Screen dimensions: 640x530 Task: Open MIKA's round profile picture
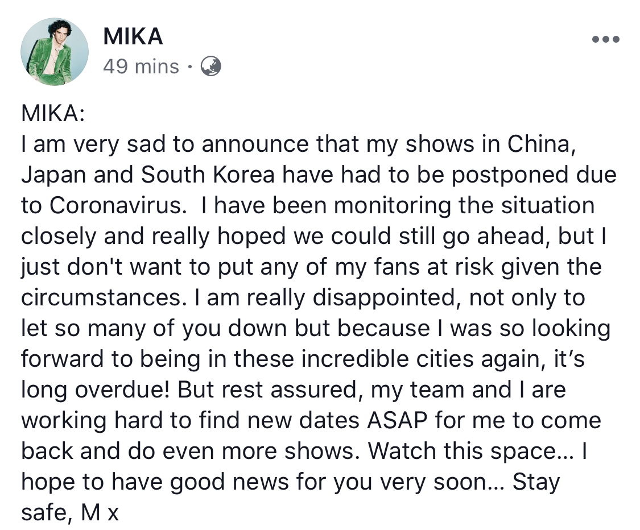55,52
